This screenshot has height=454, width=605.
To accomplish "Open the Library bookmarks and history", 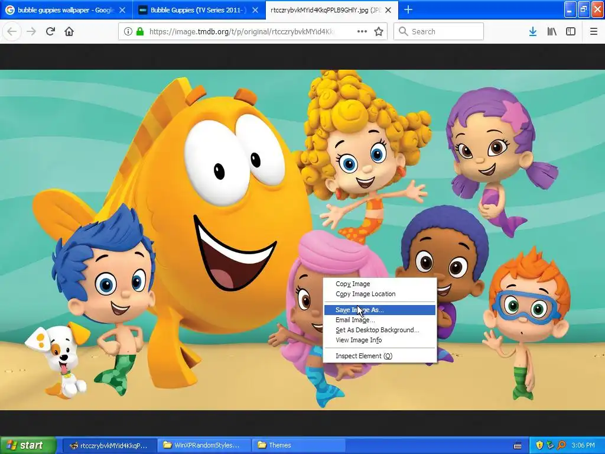I will 552,31.
